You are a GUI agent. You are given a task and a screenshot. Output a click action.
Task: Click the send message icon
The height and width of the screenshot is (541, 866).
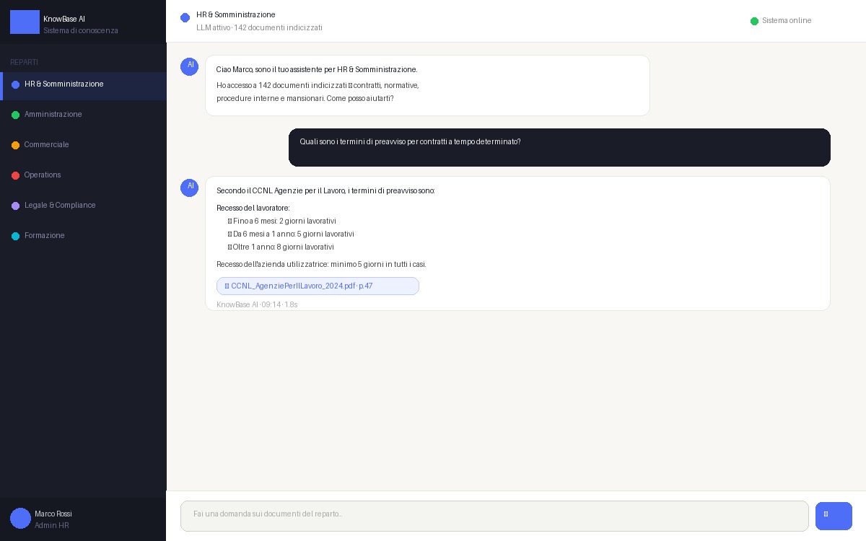click(x=834, y=515)
